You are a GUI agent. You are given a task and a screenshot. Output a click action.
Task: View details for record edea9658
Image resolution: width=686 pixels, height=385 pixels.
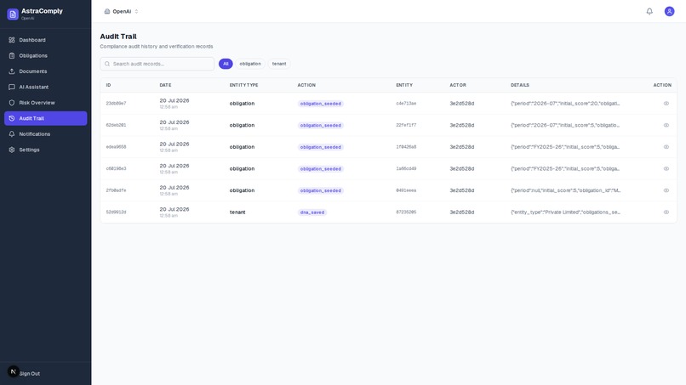pyautogui.click(x=666, y=147)
